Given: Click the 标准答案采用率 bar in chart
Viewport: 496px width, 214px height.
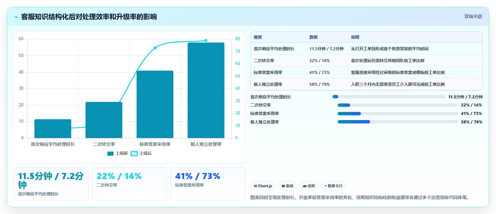Looking at the screenshot, I should coord(155,104).
